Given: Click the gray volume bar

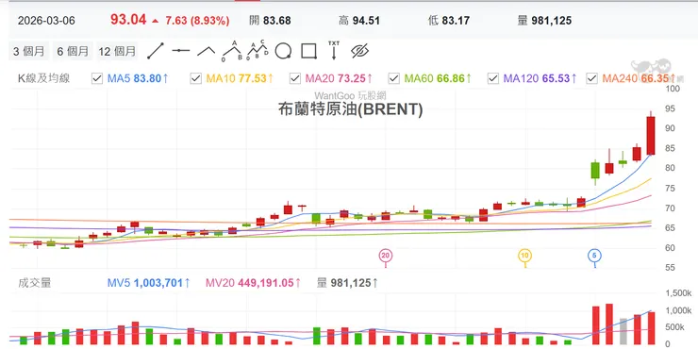Looking at the screenshot, I should pyautogui.click(x=623, y=331).
